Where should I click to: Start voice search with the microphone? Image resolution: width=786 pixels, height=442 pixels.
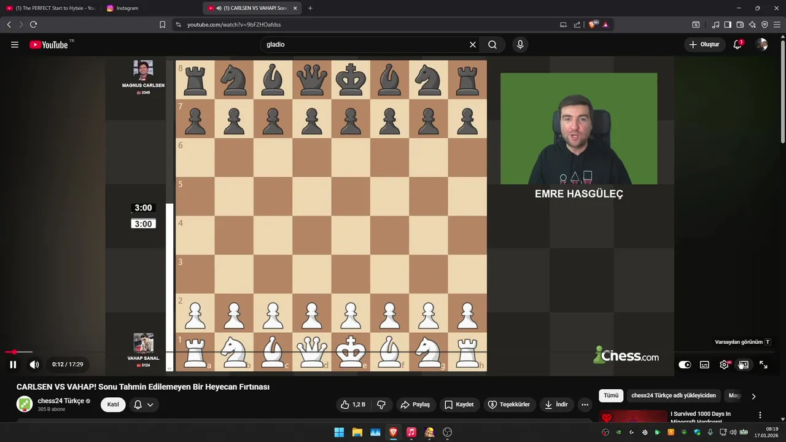coord(520,44)
